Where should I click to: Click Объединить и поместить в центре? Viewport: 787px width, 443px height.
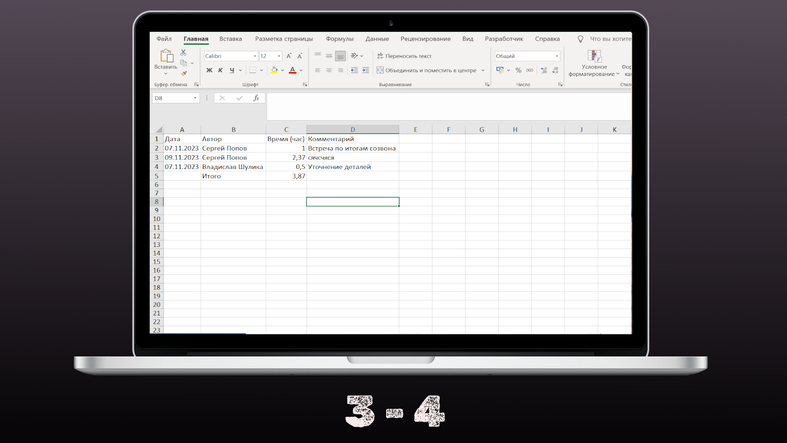coord(426,70)
